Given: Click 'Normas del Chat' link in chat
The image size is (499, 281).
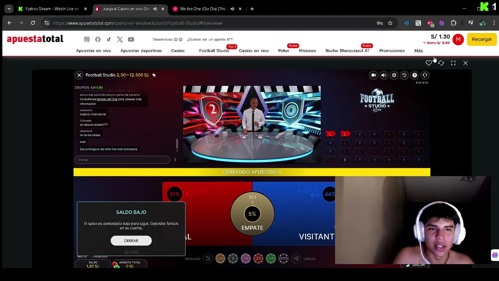Looking at the screenshot, I should coord(107,99).
